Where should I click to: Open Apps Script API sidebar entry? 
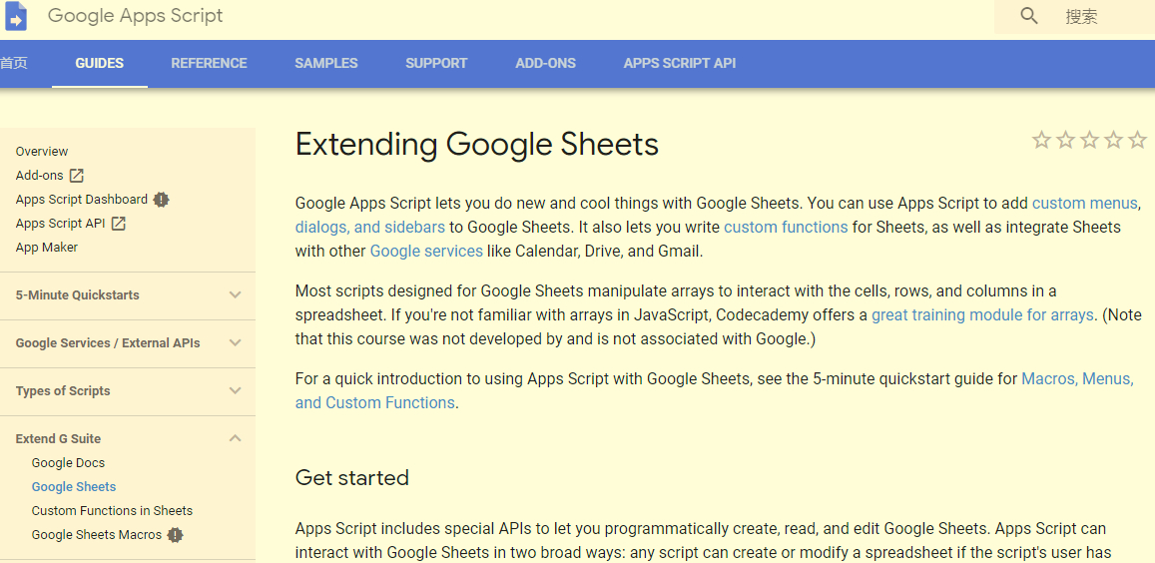[x=61, y=224]
